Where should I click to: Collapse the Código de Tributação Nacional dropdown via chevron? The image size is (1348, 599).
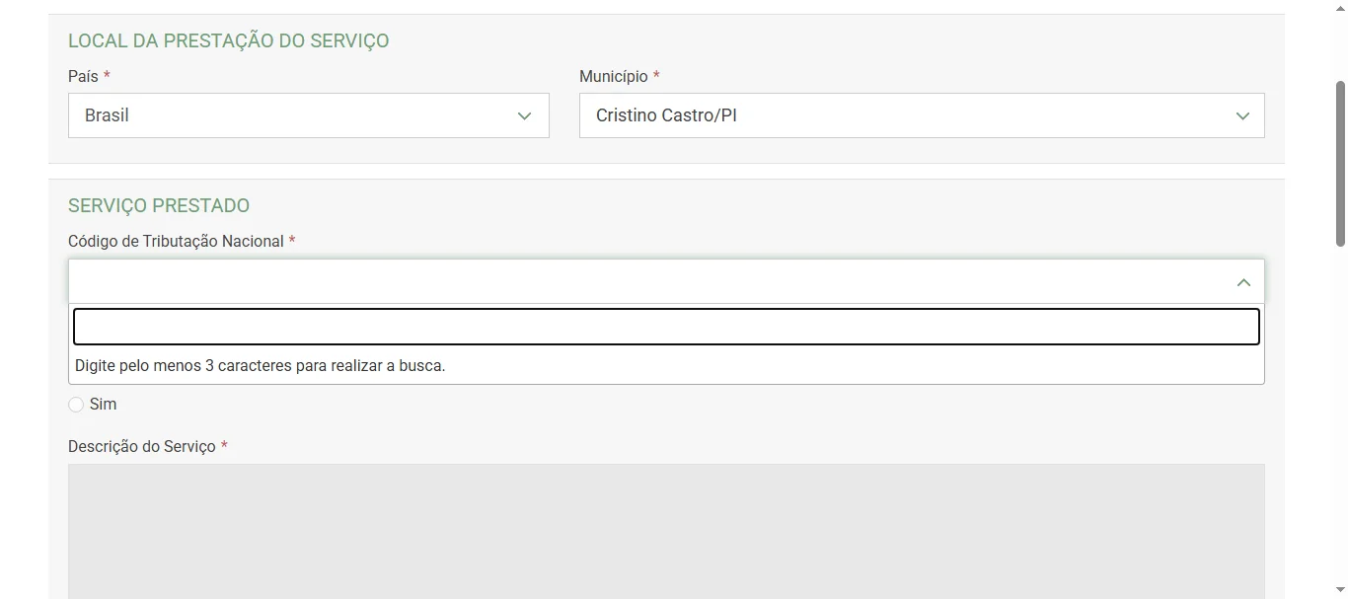1242,282
